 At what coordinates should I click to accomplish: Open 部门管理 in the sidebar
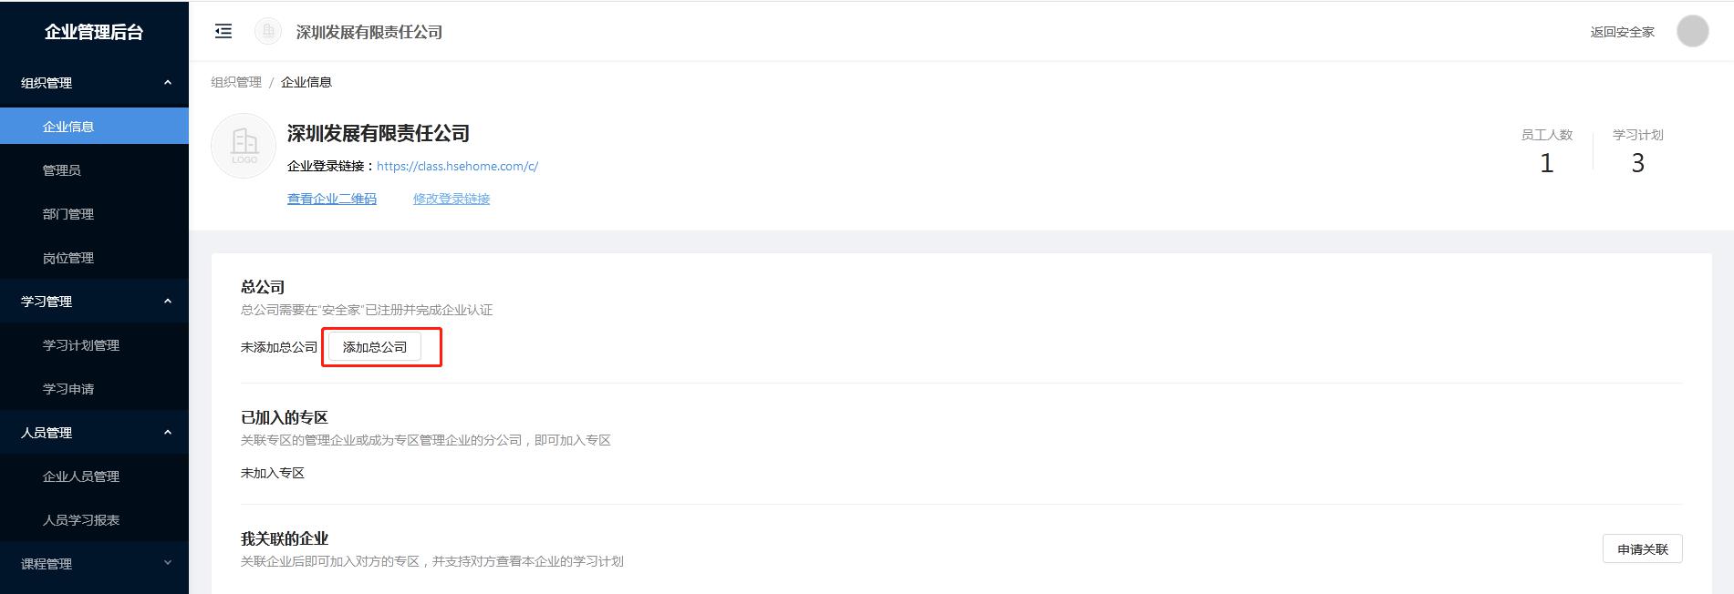(94, 214)
